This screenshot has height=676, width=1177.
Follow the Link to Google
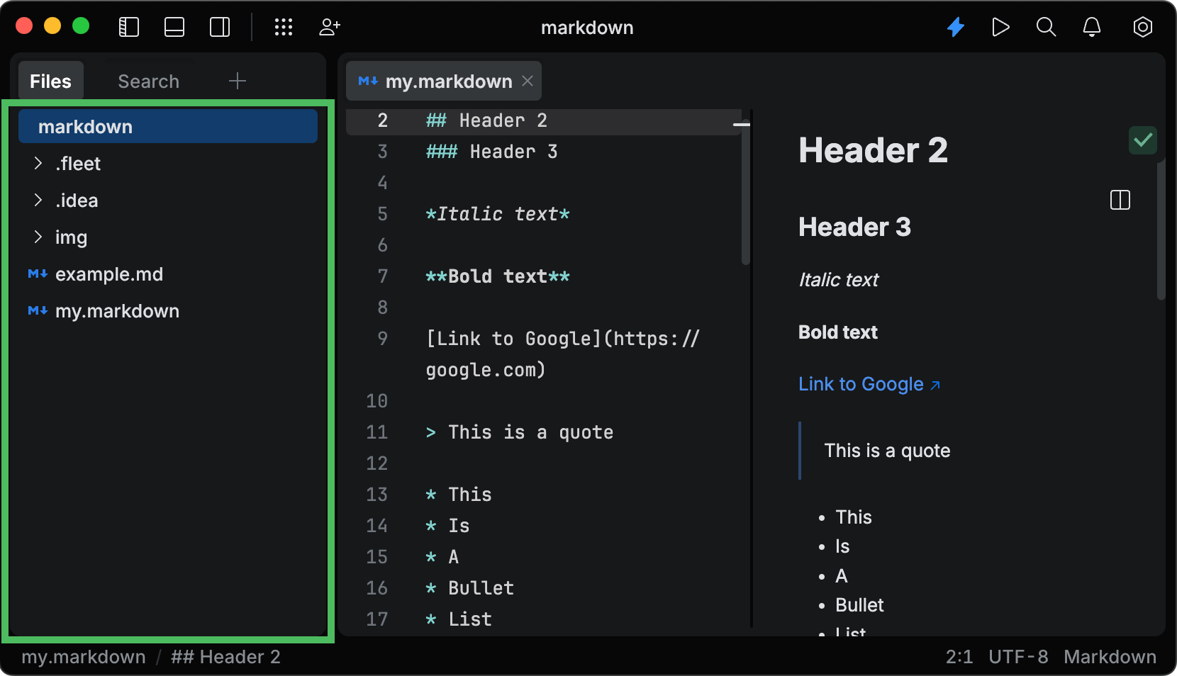[x=860, y=384]
